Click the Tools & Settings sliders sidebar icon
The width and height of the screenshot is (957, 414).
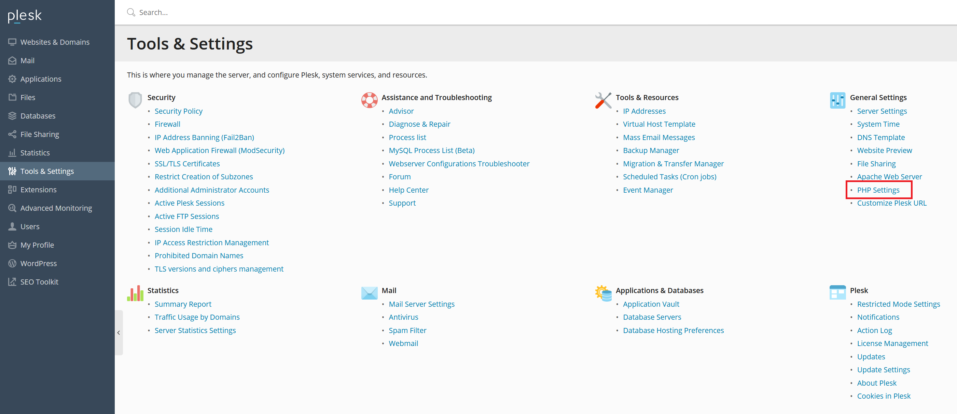point(12,171)
